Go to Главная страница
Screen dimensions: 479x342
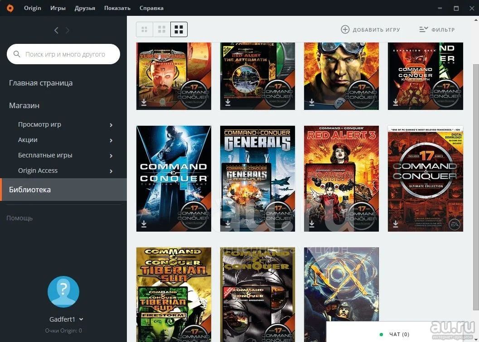[41, 83]
